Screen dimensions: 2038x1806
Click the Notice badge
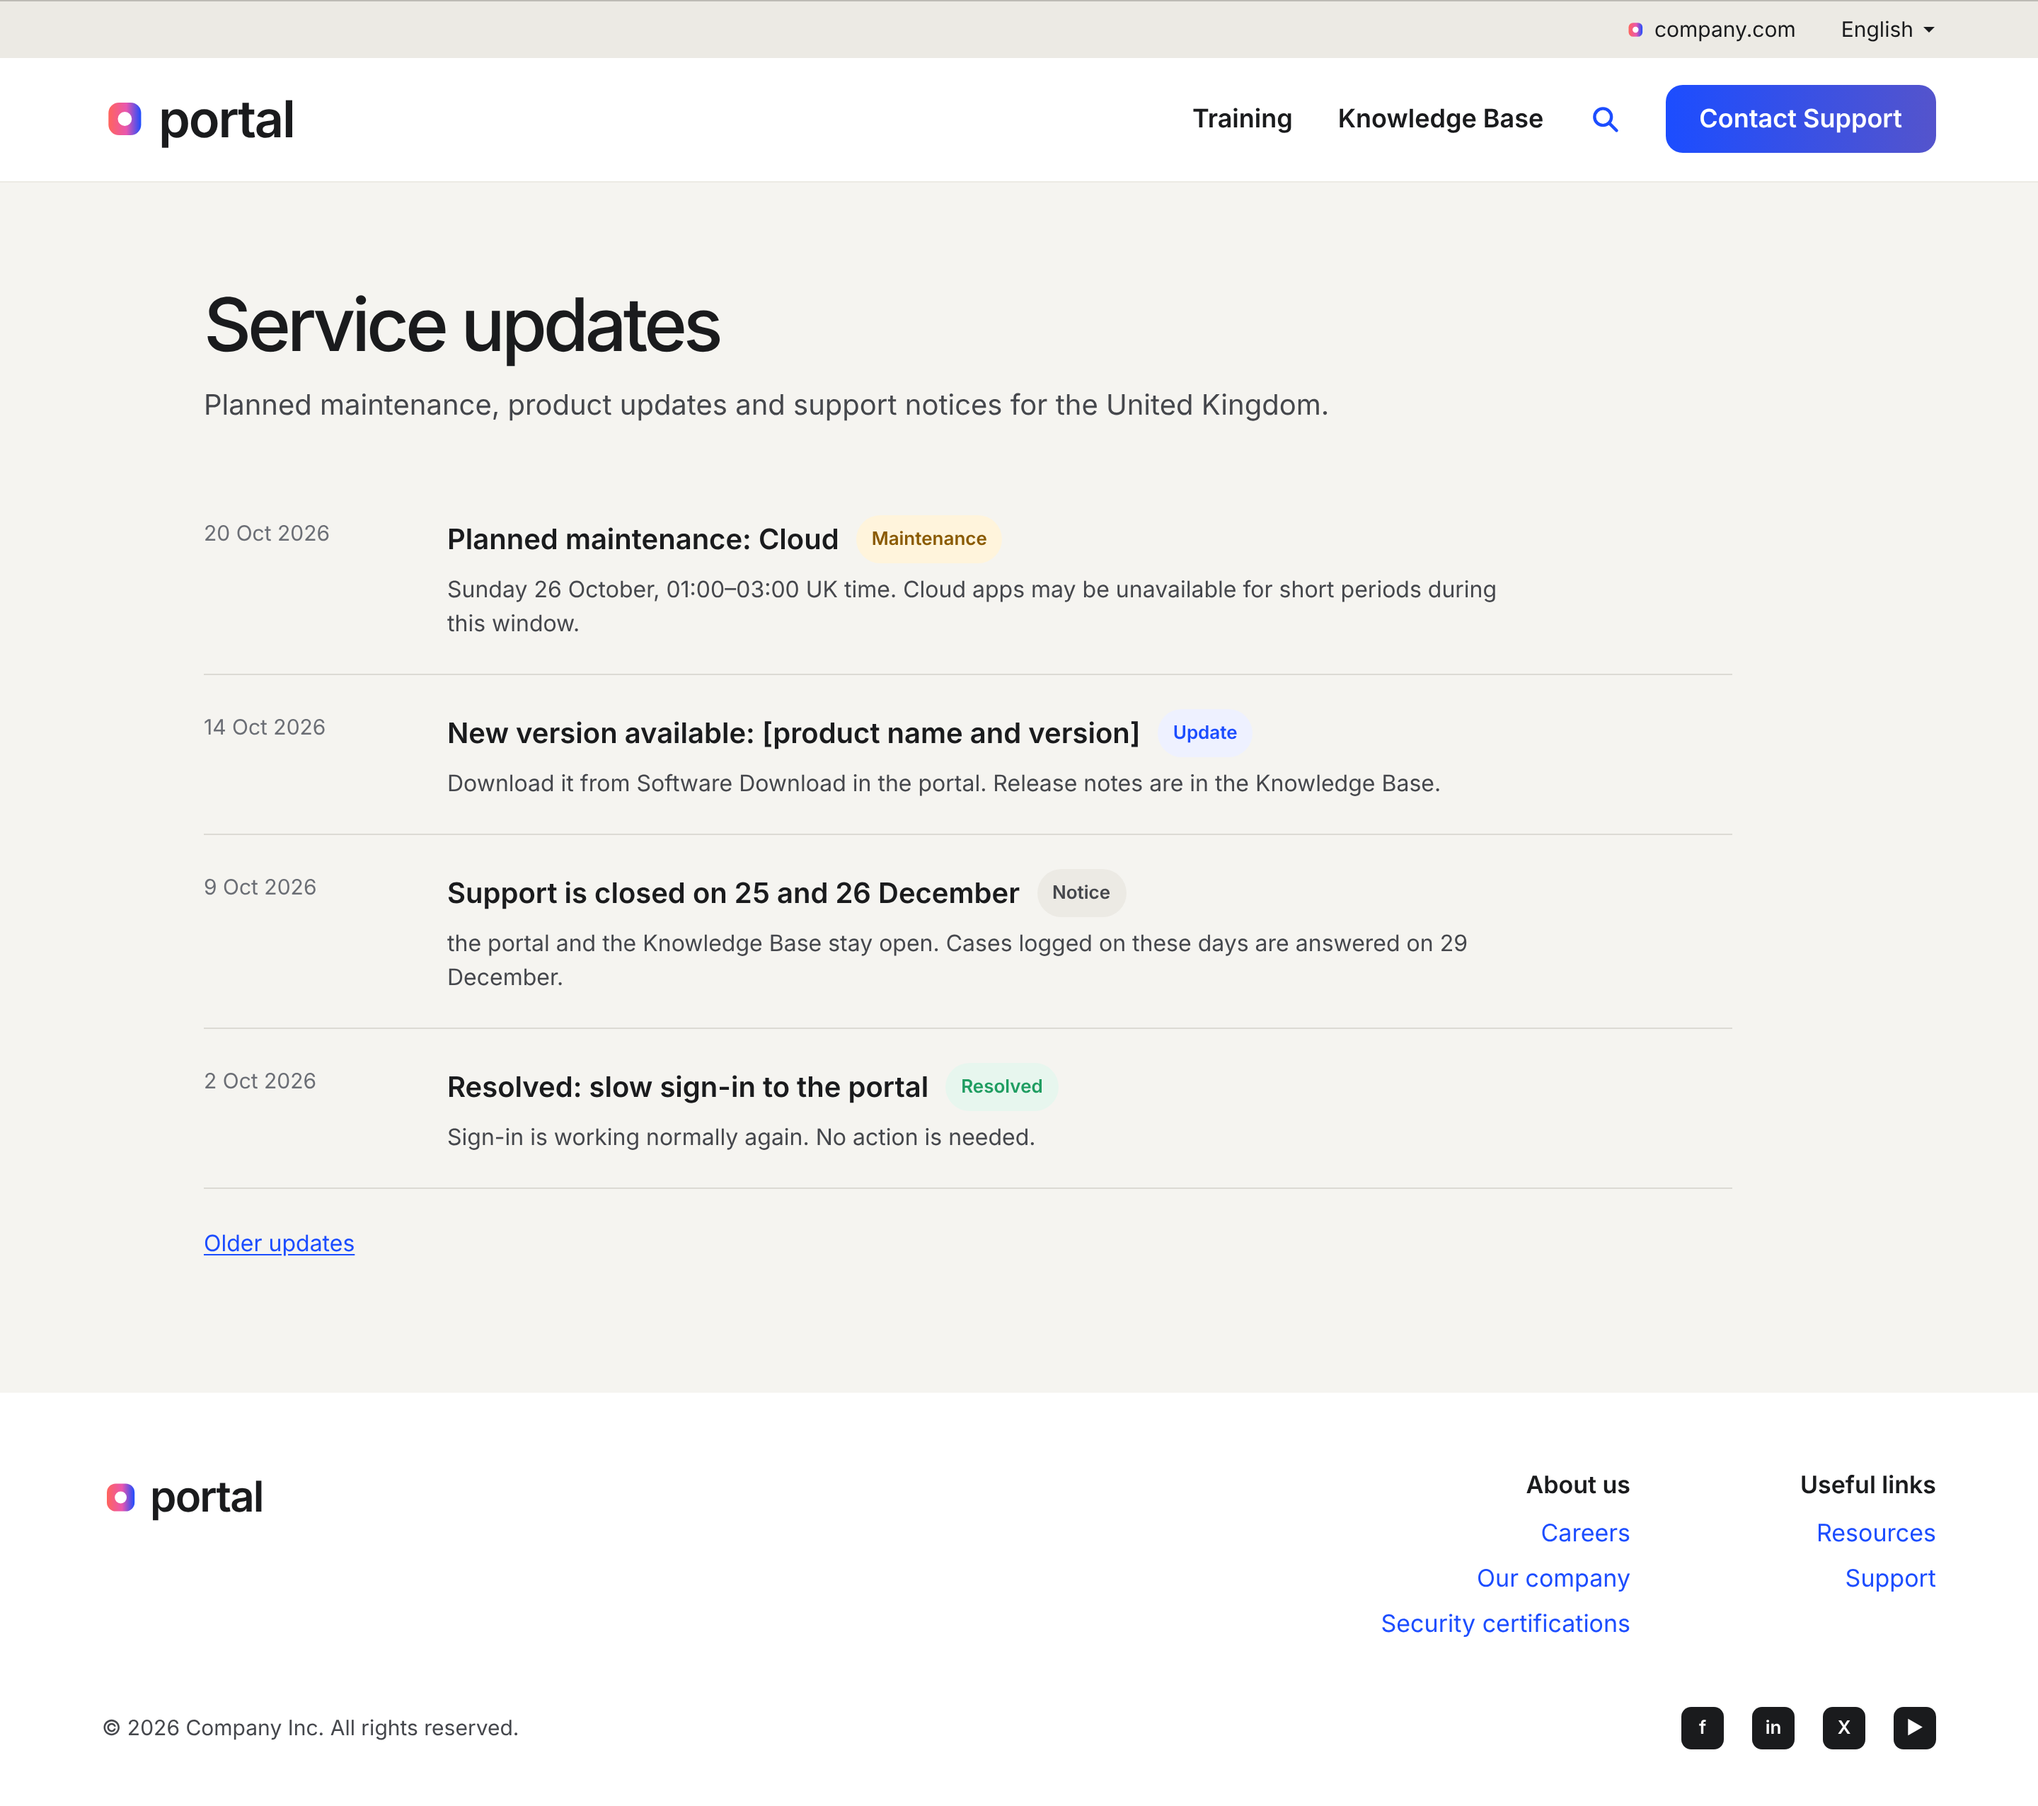1081,892
